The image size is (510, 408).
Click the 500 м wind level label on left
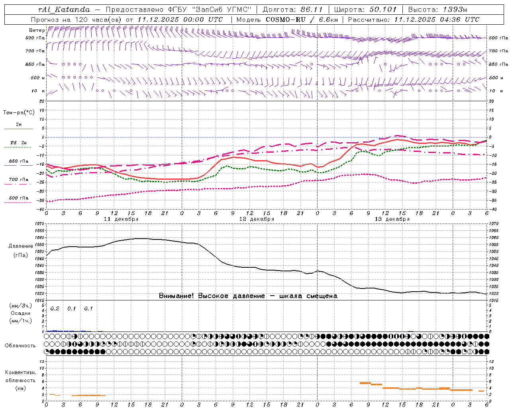coord(38,78)
